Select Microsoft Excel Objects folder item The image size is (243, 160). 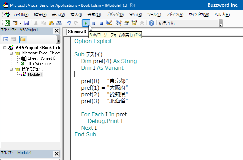[41, 53]
